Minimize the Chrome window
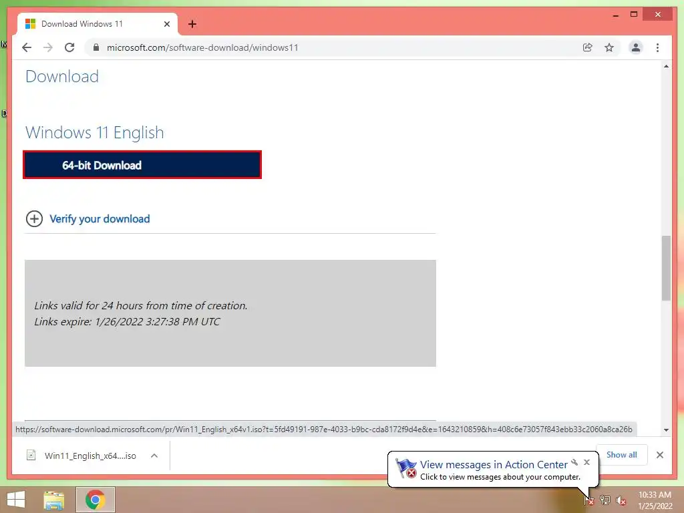The height and width of the screenshot is (513, 684). [x=615, y=15]
